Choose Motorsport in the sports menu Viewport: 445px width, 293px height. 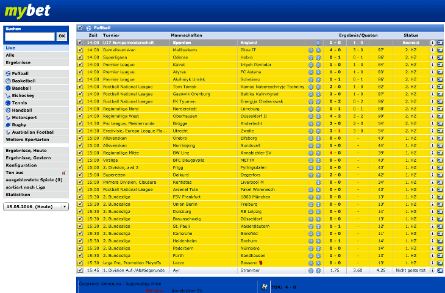click(x=36, y=117)
